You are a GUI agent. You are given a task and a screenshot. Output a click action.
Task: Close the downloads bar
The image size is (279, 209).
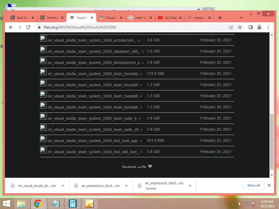point(269,185)
